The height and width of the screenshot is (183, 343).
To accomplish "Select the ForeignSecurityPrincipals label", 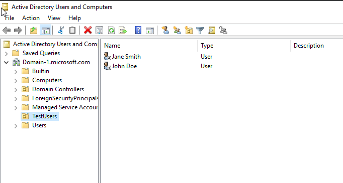I will (x=65, y=98).
